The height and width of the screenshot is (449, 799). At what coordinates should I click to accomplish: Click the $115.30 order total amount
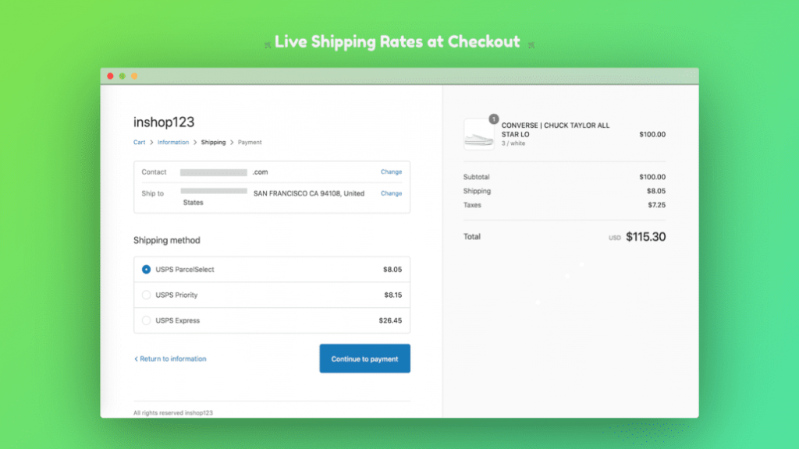[645, 237]
